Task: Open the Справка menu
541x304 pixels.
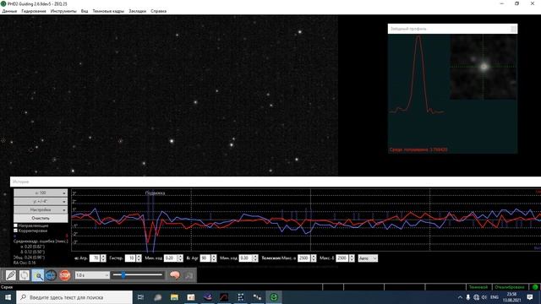Action: coord(159,11)
